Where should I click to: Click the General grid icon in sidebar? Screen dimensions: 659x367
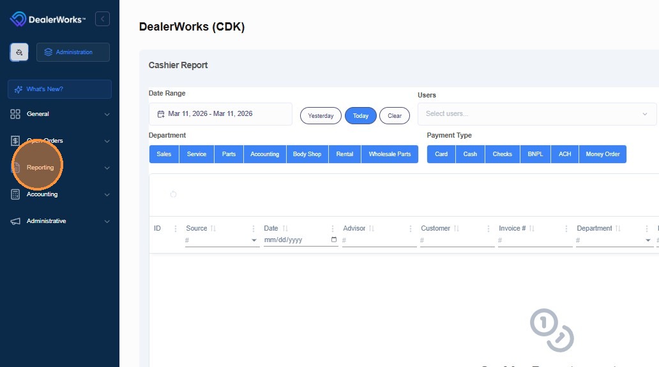point(15,114)
